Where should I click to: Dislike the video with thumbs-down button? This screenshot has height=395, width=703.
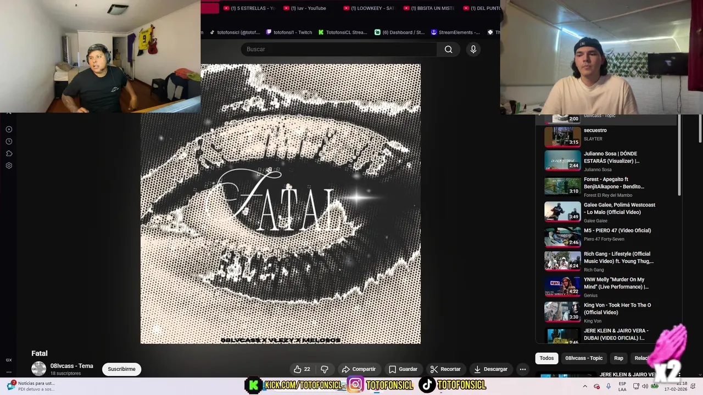click(x=324, y=369)
